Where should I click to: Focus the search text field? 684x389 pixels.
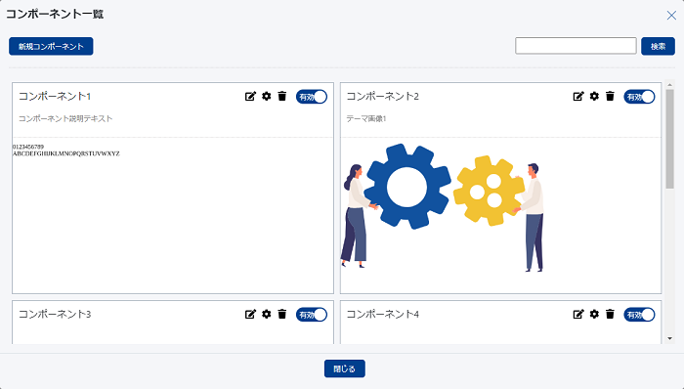576,46
